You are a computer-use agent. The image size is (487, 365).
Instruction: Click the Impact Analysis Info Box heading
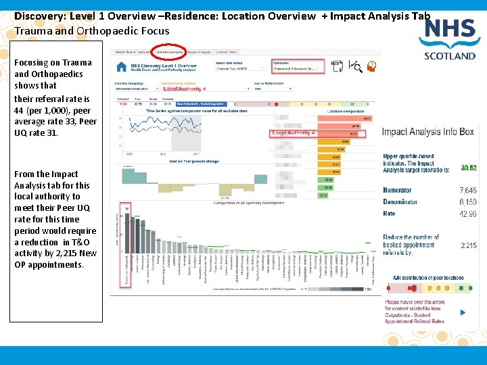pyautogui.click(x=427, y=132)
